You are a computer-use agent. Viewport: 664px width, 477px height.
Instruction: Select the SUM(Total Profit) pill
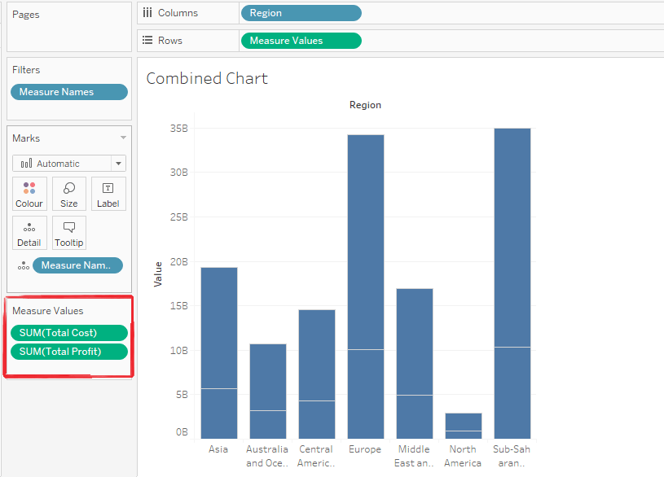click(69, 352)
